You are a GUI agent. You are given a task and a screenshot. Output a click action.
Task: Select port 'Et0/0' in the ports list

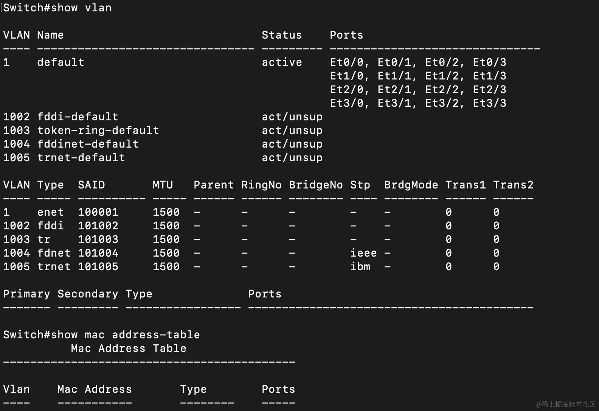pyautogui.click(x=347, y=62)
